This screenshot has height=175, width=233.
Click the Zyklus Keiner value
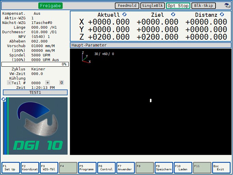coord(38,69)
